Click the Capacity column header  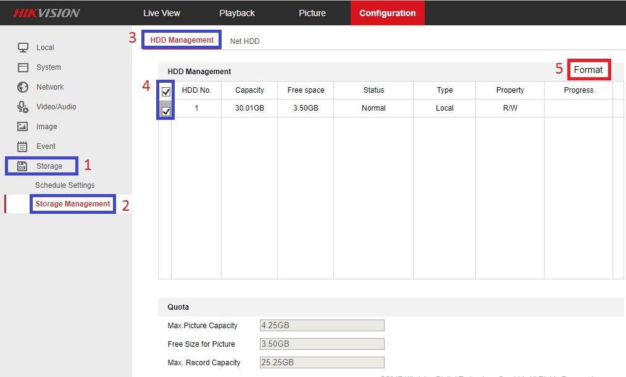click(249, 90)
